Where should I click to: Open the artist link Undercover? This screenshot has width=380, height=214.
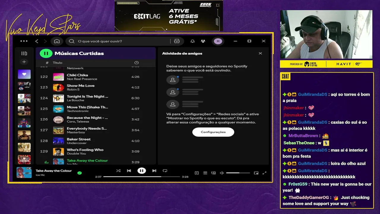(x=77, y=143)
